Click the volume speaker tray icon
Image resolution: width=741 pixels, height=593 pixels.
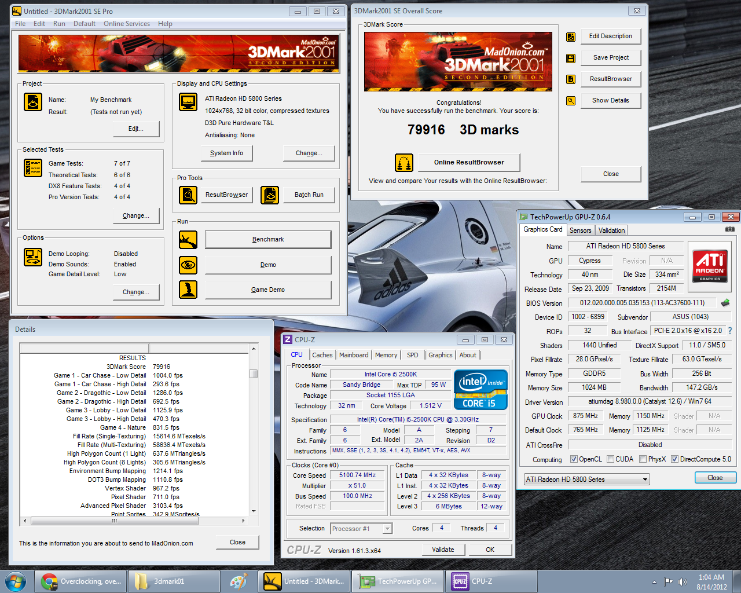pyautogui.click(x=683, y=581)
